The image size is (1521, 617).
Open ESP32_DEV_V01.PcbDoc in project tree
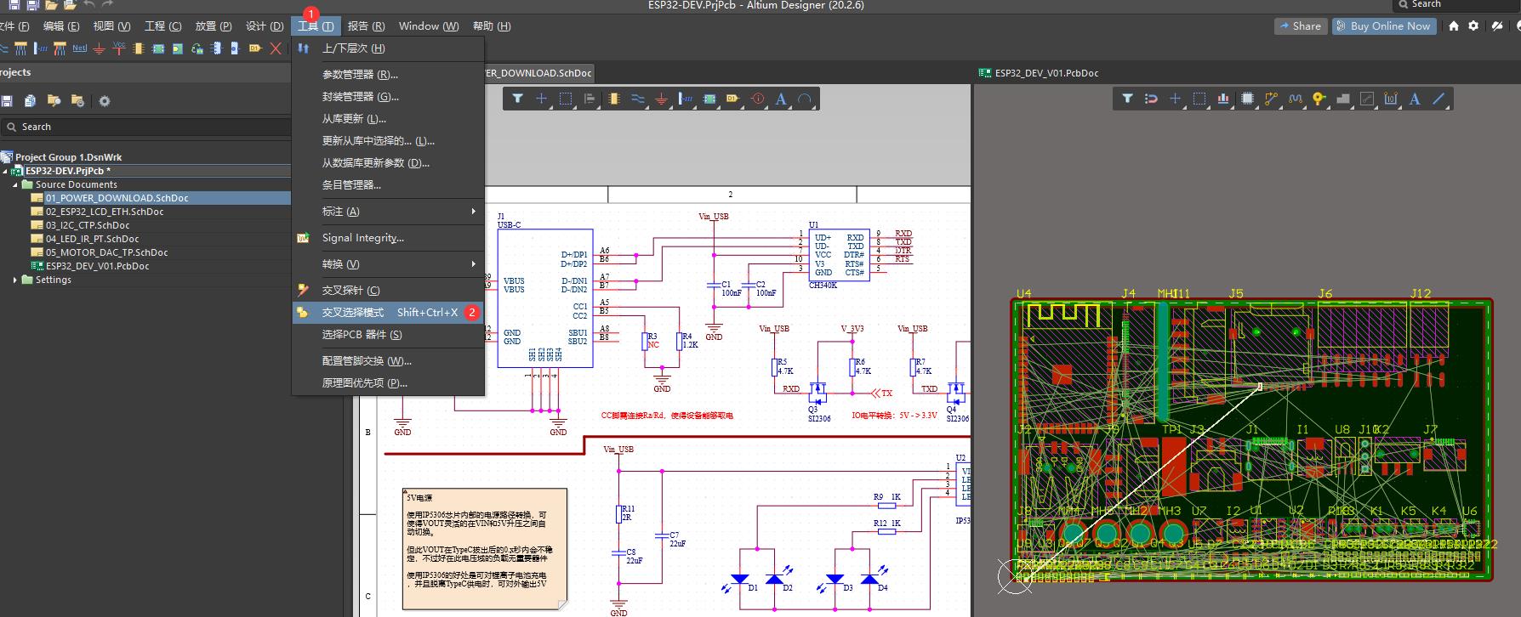pyautogui.click(x=97, y=266)
